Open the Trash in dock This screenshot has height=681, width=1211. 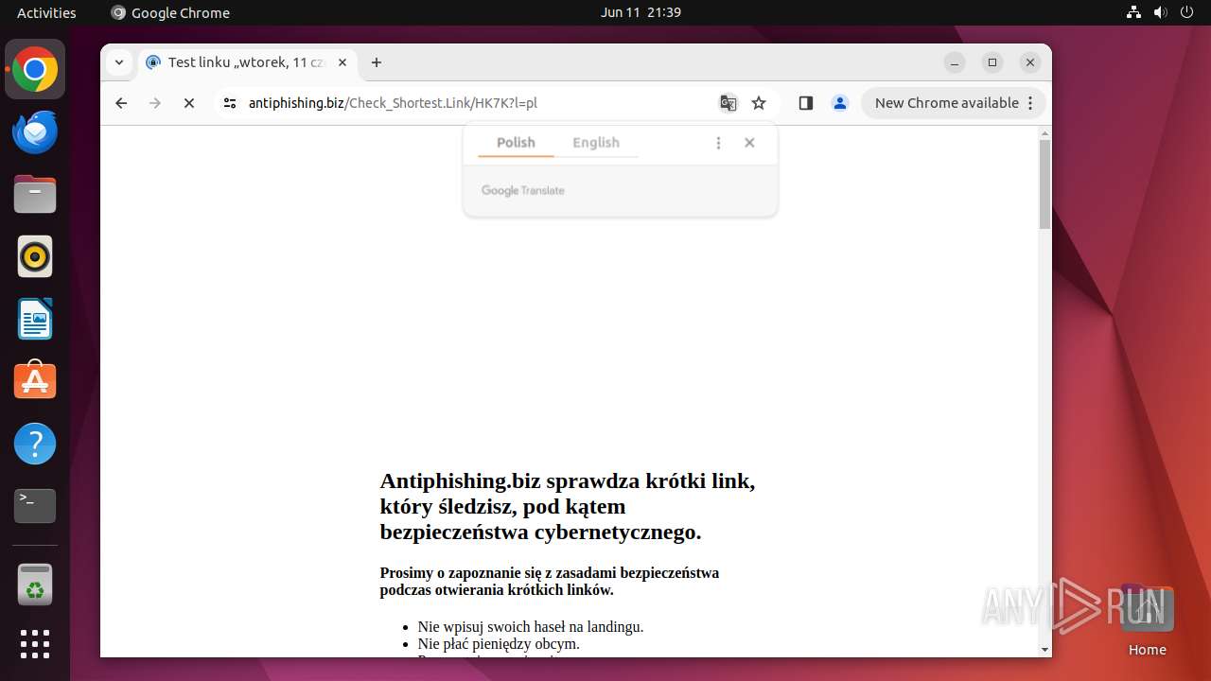35,585
